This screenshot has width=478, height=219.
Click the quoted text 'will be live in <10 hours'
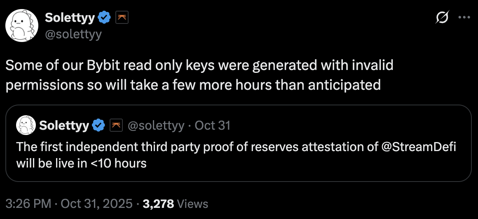coord(82,163)
